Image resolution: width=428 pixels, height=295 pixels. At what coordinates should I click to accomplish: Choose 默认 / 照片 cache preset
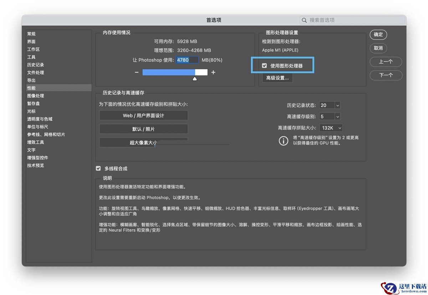click(143, 129)
